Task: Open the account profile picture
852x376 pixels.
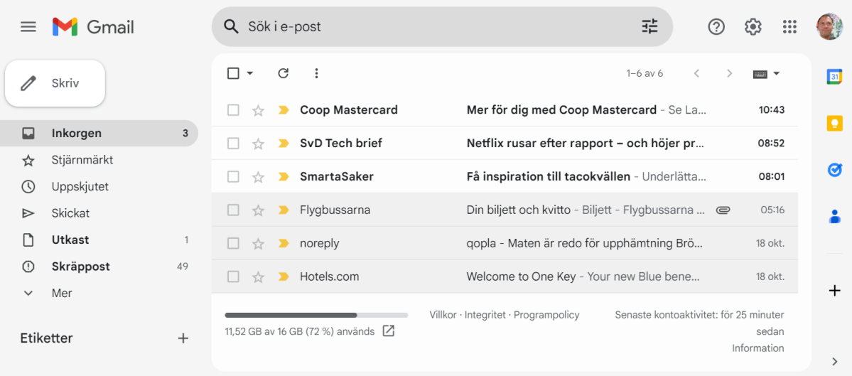Action: [x=829, y=26]
